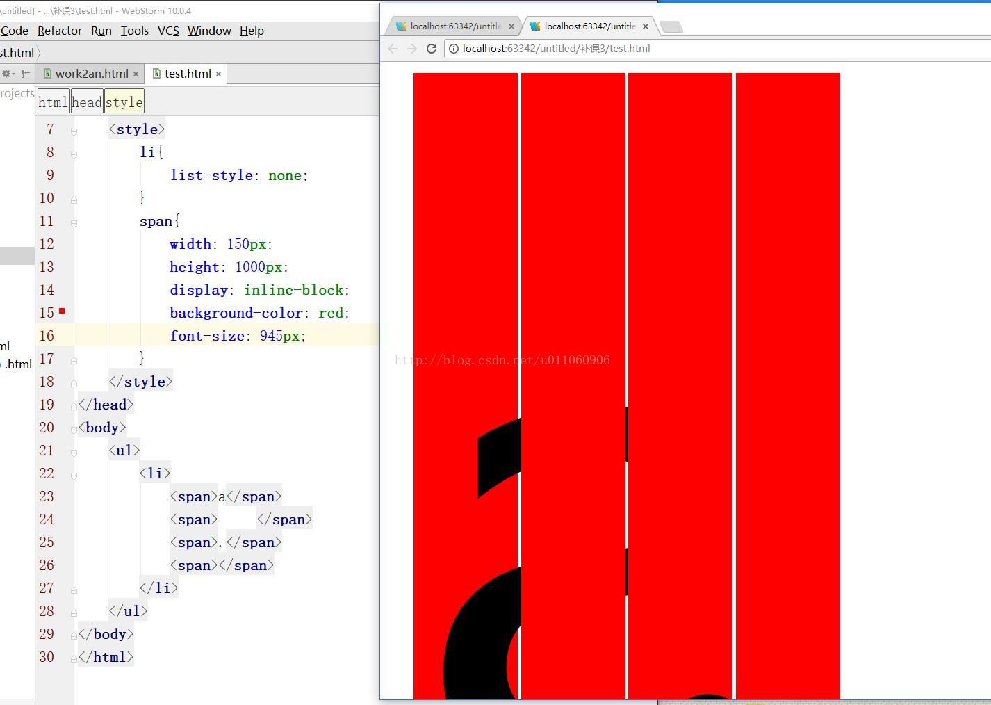Click the file icon on test.html editor tab
Image resolution: width=991 pixels, height=705 pixels.
click(x=157, y=74)
